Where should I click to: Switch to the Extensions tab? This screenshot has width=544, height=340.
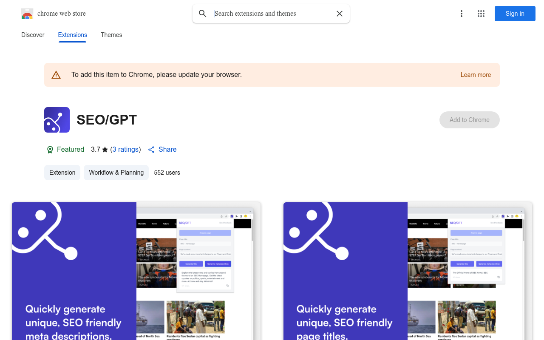(72, 35)
